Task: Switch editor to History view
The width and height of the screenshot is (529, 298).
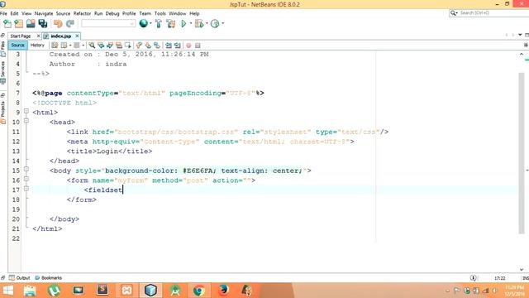Action: 37,46
